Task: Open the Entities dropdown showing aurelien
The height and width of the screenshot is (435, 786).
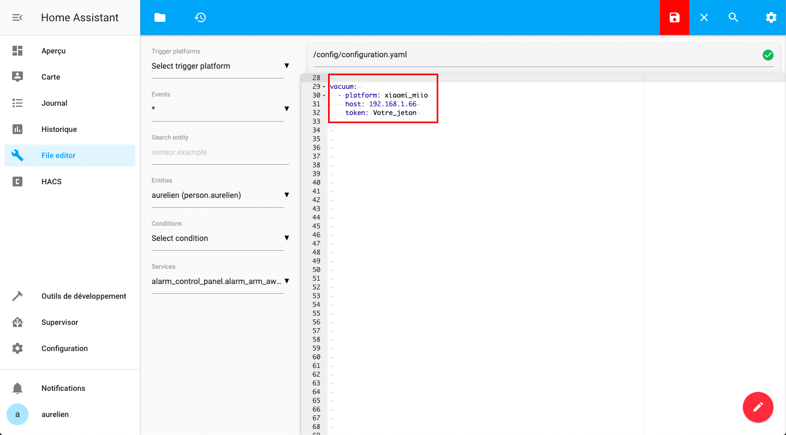Action: coord(220,195)
